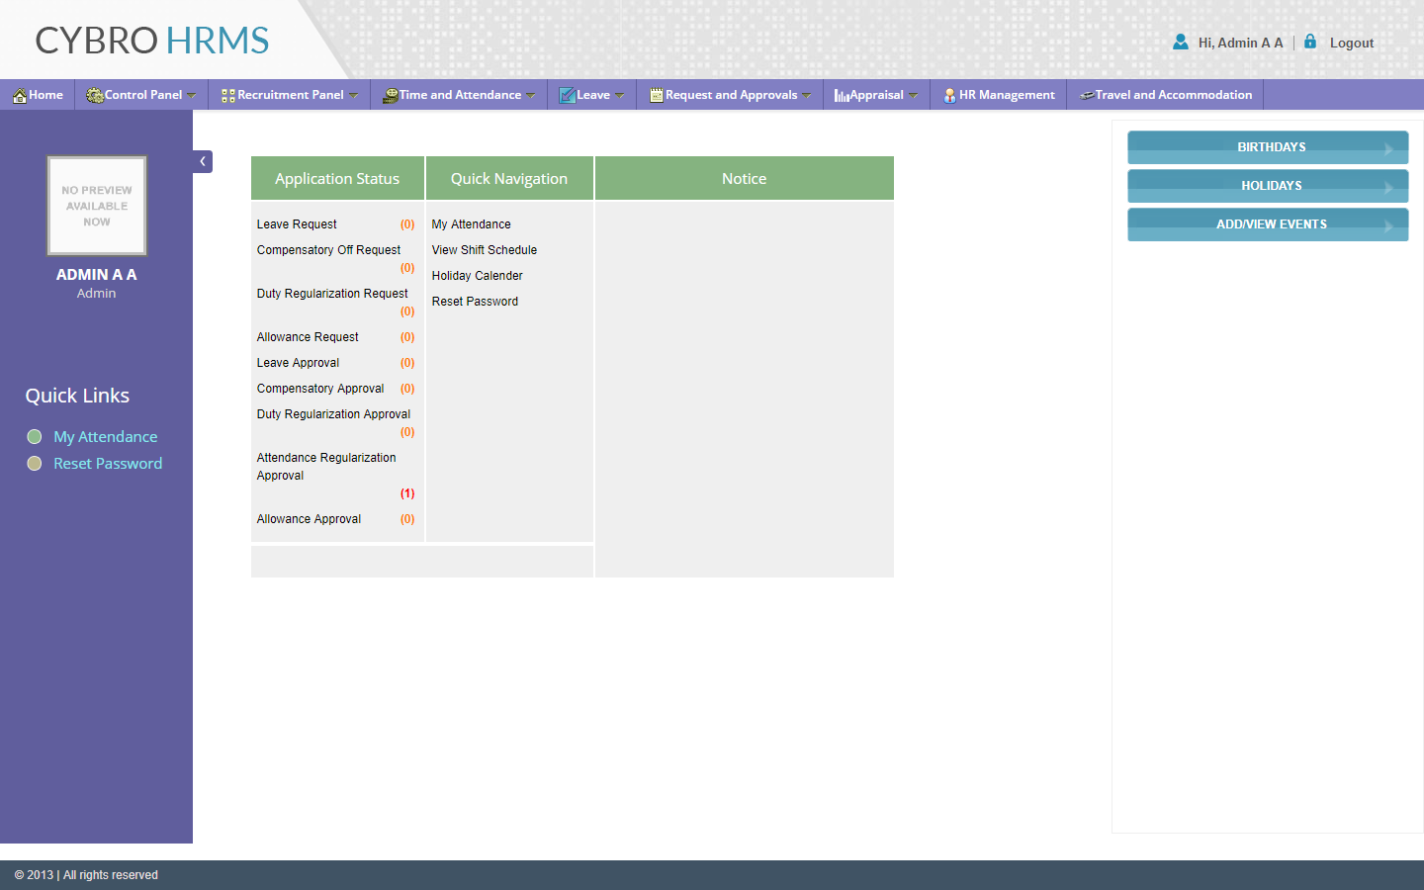Click the Request and Approvals calendar icon
Viewport: 1424px width, 890px height.
coord(657,96)
